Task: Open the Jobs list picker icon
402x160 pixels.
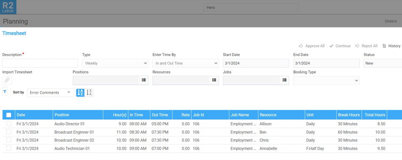Action: point(284,80)
